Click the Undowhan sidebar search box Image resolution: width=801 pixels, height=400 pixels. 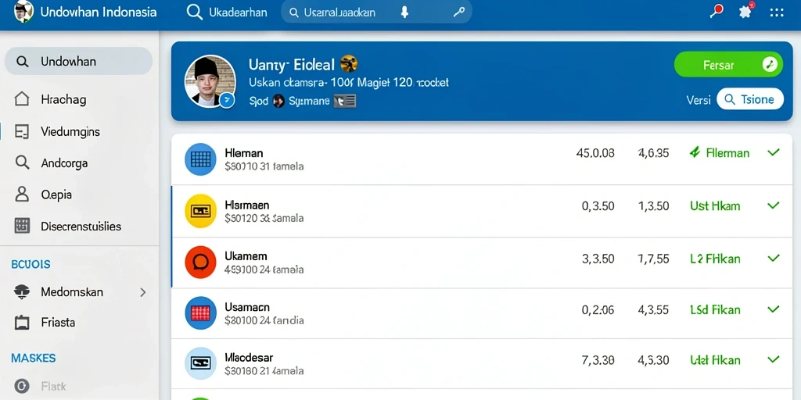click(x=79, y=61)
